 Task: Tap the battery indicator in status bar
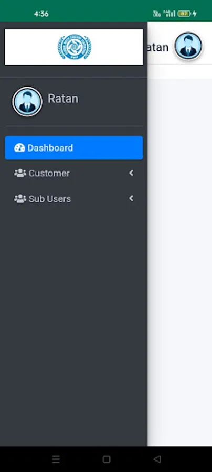click(184, 13)
